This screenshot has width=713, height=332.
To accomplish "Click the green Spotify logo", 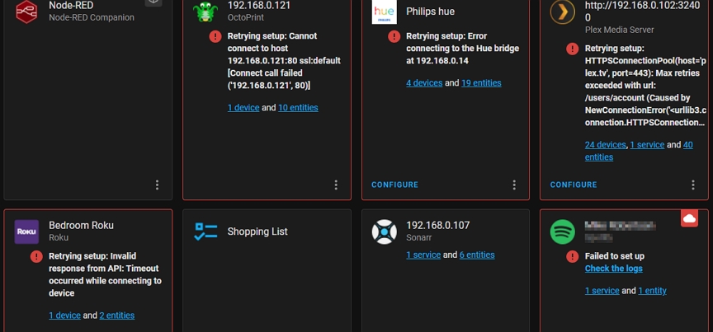I will coord(563,231).
